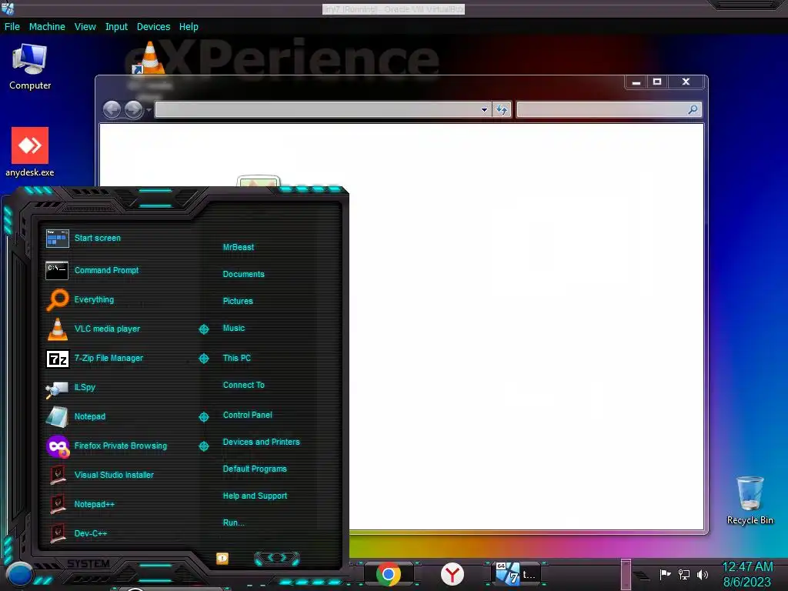Open the Action Center flag tray icon
The image size is (788, 591).
[x=665, y=574]
